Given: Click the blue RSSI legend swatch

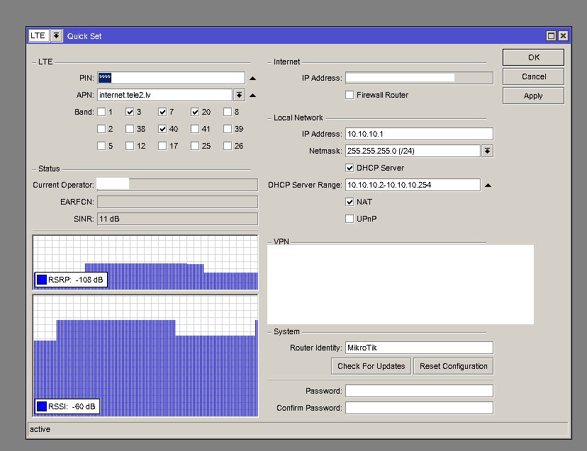Looking at the screenshot, I should [x=42, y=406].
